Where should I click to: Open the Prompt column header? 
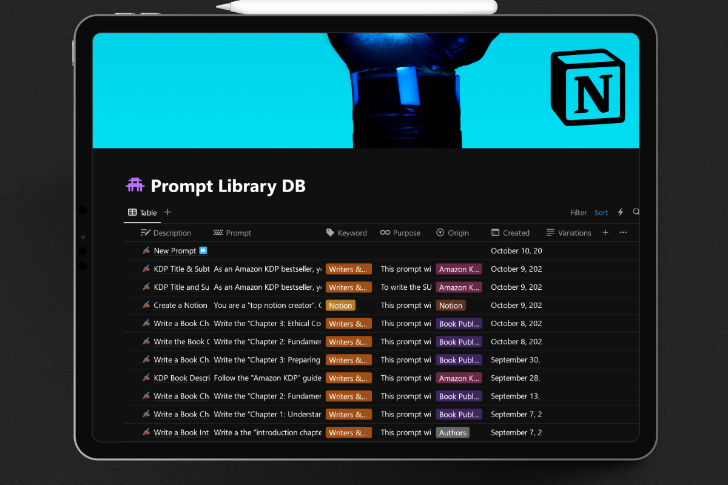(232, 233)
